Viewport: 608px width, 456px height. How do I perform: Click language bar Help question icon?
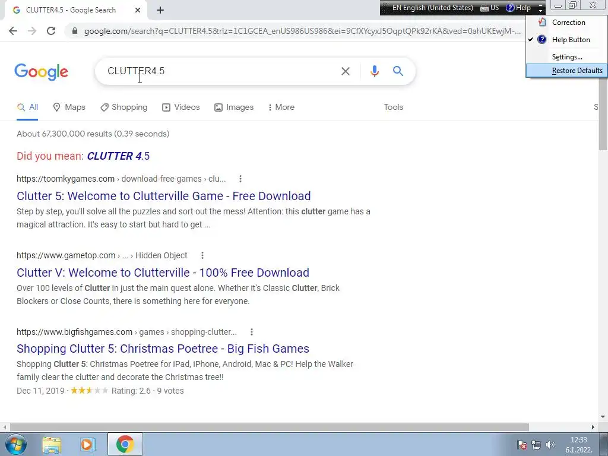[x=518, y=8]
